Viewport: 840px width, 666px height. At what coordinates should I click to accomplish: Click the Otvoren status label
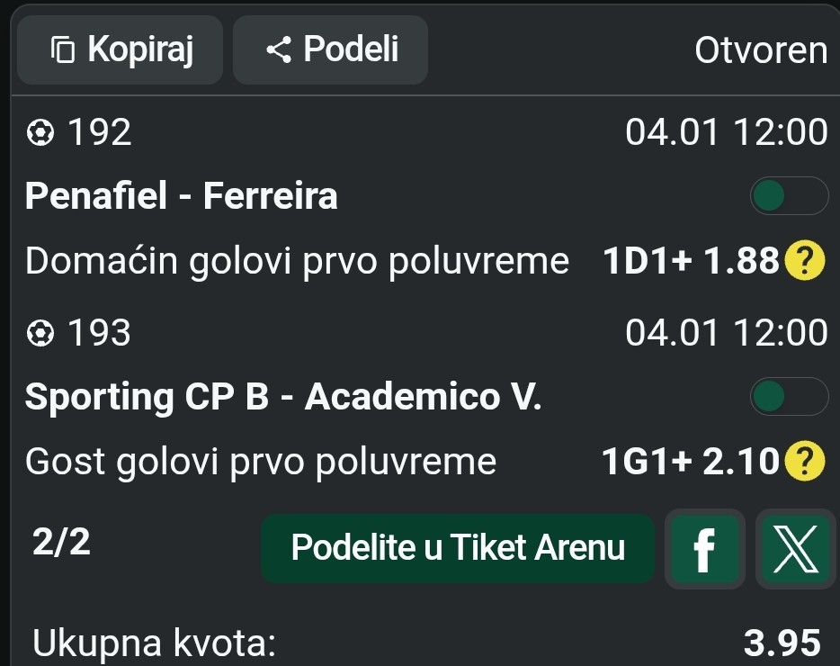click(x=760, y=50)
